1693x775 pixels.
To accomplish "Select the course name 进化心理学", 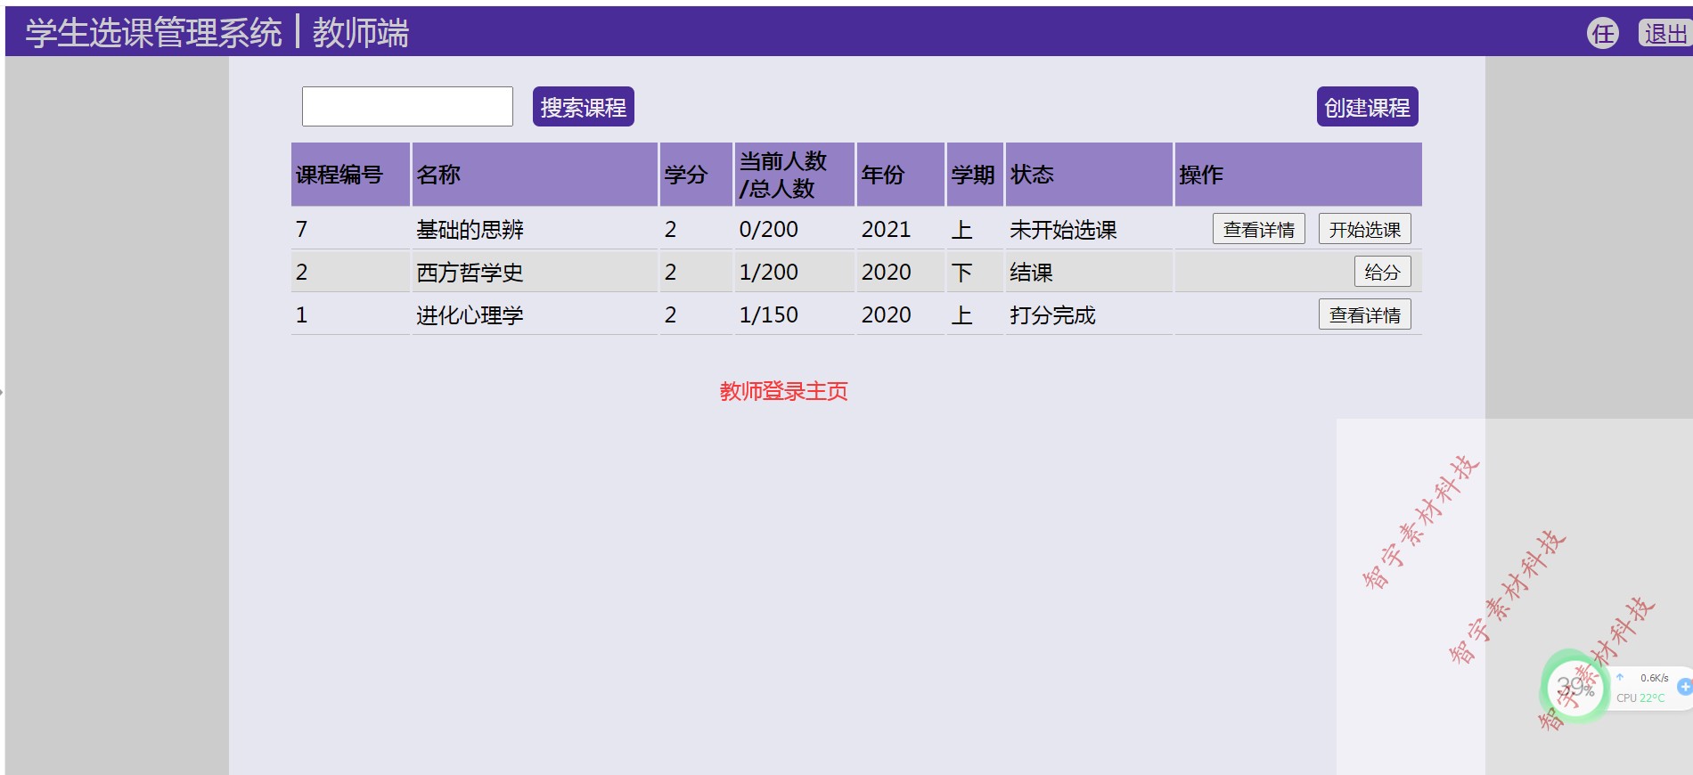I will pos(470,315).
